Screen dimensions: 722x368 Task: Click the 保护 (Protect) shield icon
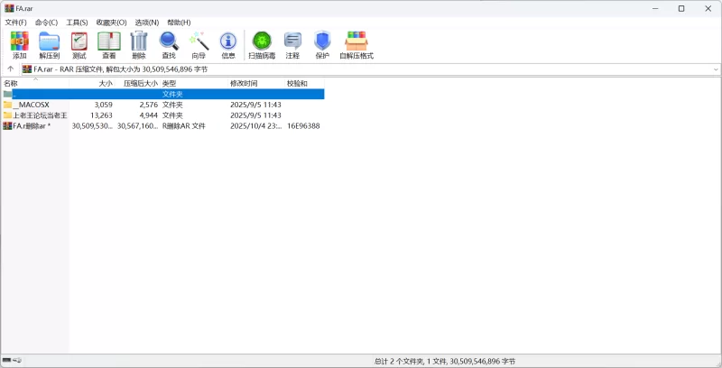(322, 45)
